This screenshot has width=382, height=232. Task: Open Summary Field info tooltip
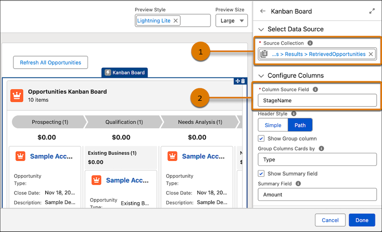click(298, 184)
